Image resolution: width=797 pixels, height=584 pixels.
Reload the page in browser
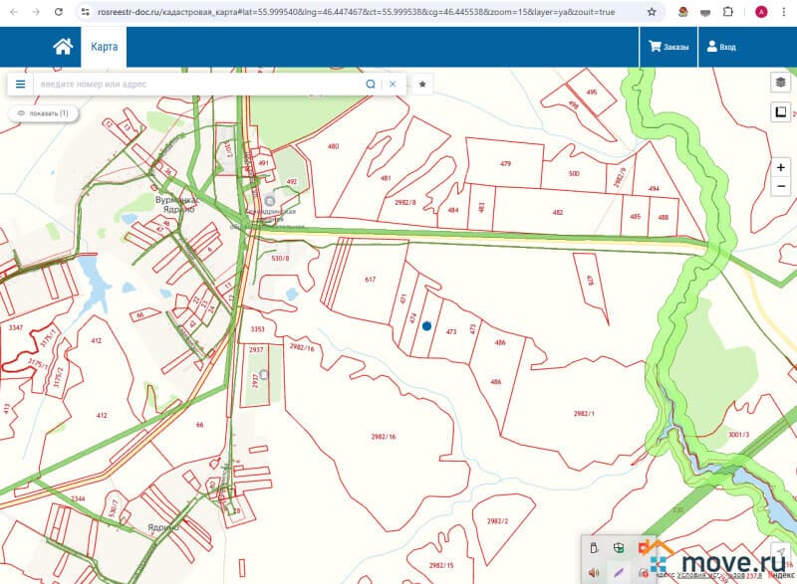(59, 12)
